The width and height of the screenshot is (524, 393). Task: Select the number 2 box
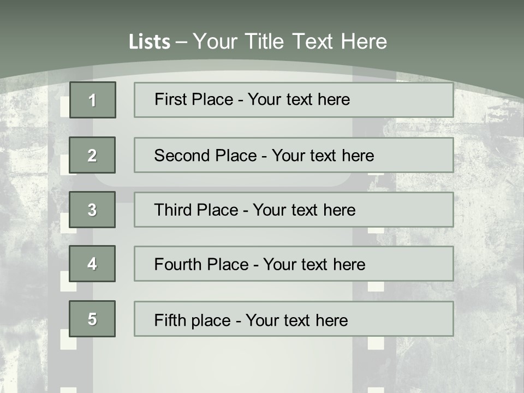tap(93, 155)
